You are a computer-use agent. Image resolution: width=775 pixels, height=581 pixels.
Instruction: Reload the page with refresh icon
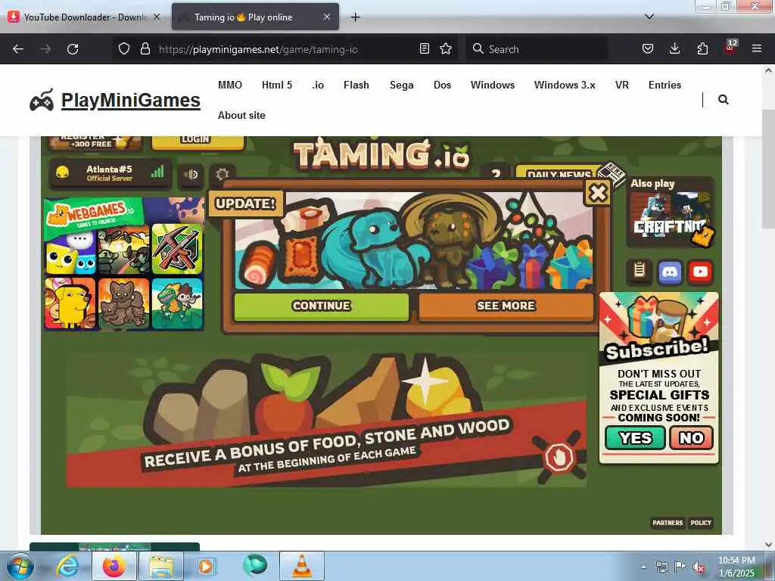[x=73, y=49]
